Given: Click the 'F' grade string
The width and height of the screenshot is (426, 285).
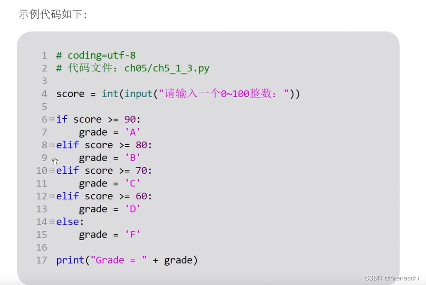Looking at the screenshot, I should tap(133, 235).
